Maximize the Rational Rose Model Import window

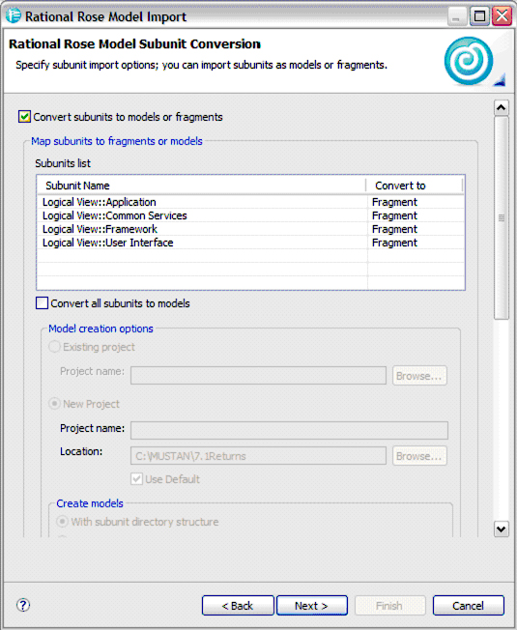point(479,16)
